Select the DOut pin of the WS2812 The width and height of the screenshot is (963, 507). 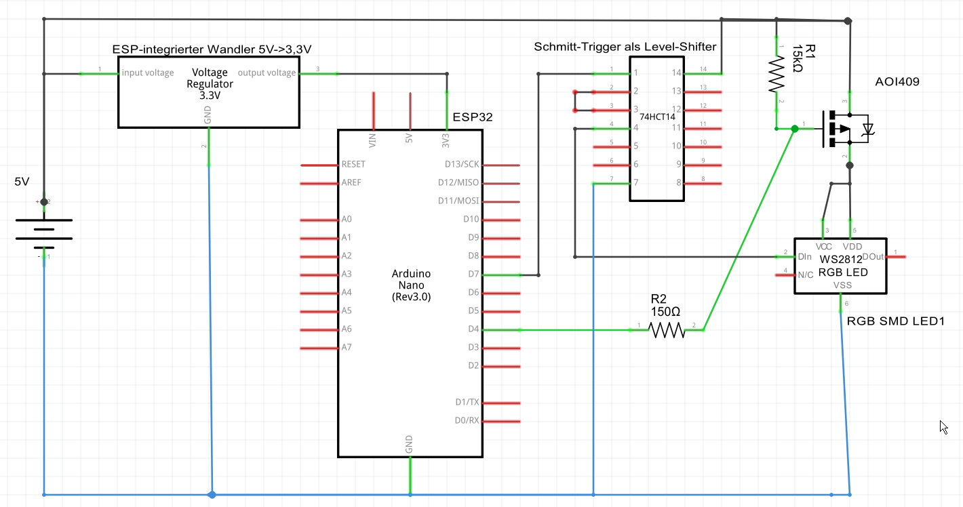896,256
